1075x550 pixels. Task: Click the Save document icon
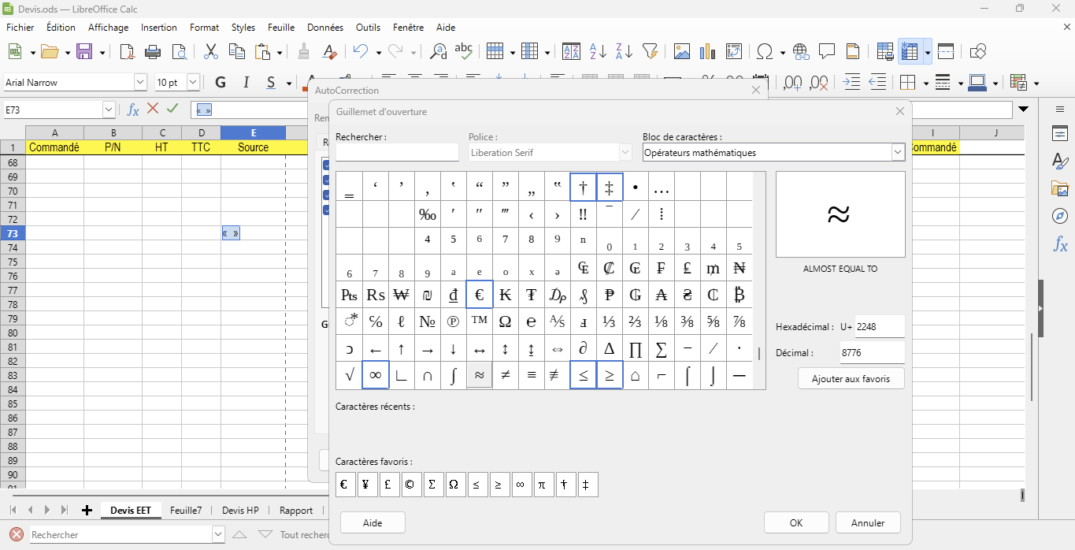click(84, 52)
